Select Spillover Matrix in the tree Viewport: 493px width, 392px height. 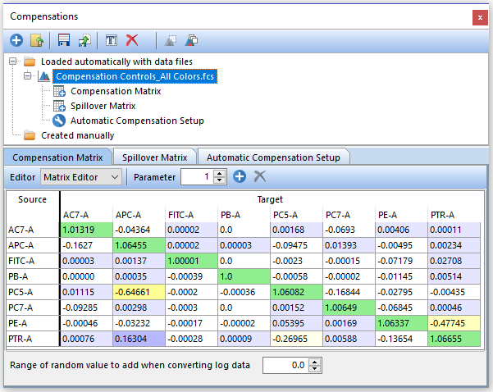(x=103, y=106)
